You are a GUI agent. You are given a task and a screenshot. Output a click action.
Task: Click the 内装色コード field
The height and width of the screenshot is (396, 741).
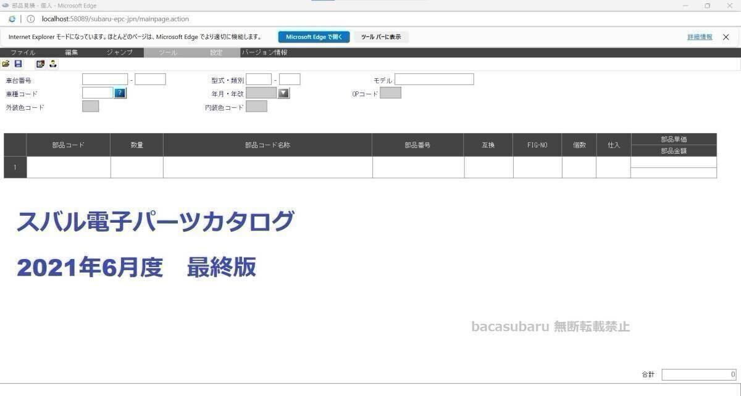coord(256,106)
